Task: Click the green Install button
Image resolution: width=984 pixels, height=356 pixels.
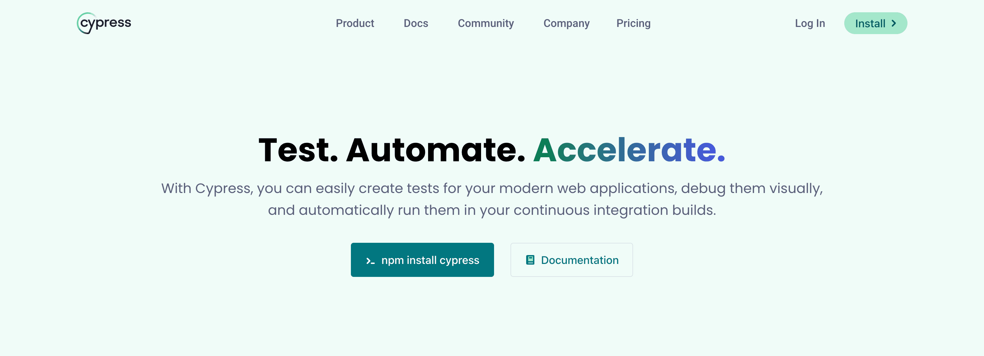Action: tap(875, 23)
